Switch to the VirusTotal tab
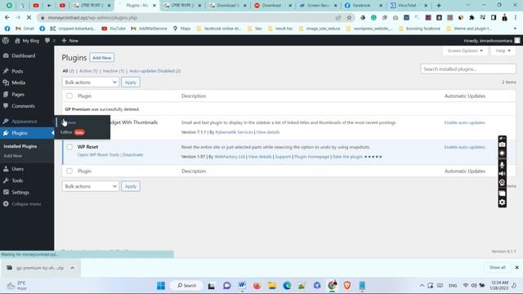The width and height of the screenshot is (523, 294). pos(409,6)
